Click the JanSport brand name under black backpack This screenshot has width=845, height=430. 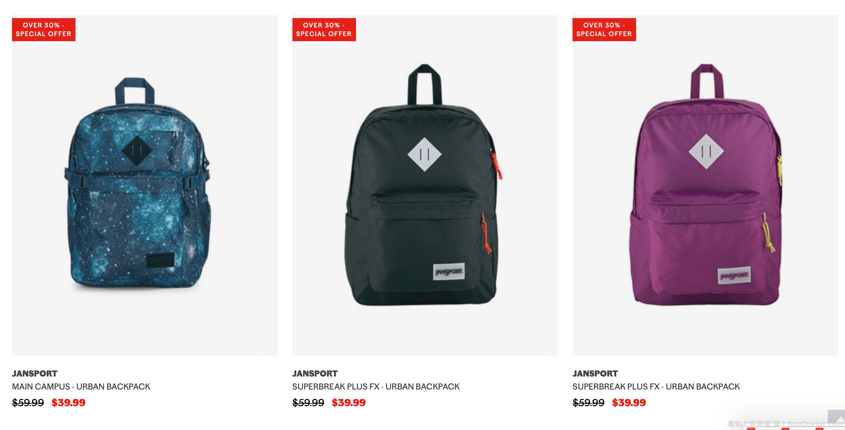pyautogui.click(x=315, y=374)
